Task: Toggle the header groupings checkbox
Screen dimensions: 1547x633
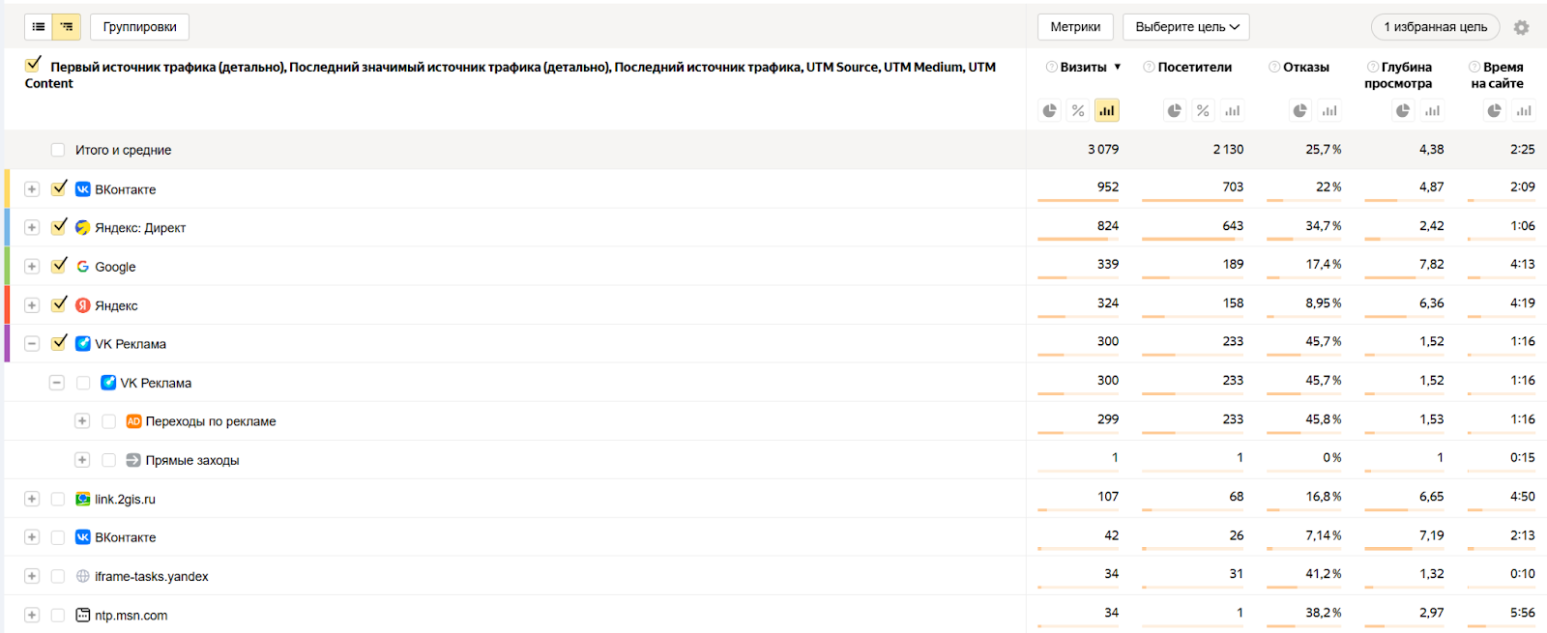Action: coord(33,64)
